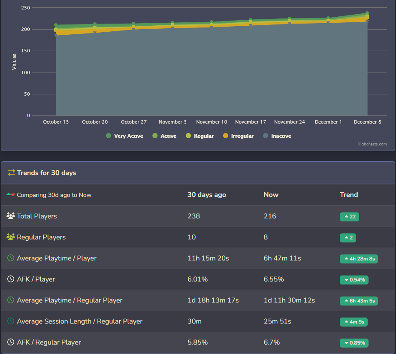396x354 pixels.
Task: Click the green 22 trend badge for Total Players
Action: click(349, 217)
